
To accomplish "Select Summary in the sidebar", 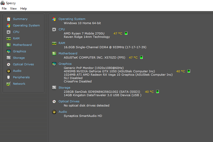I will [x=20, y=19].
